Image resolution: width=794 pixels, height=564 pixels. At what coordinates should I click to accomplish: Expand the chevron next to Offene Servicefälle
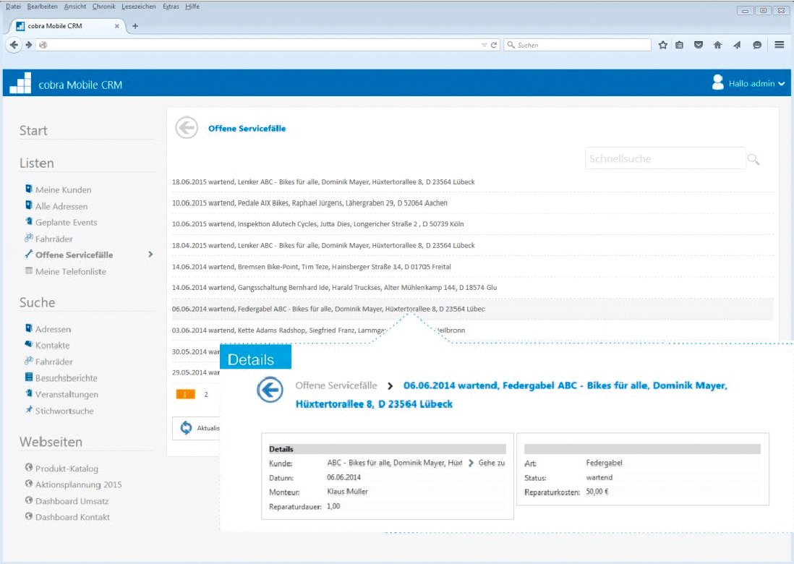150,255
